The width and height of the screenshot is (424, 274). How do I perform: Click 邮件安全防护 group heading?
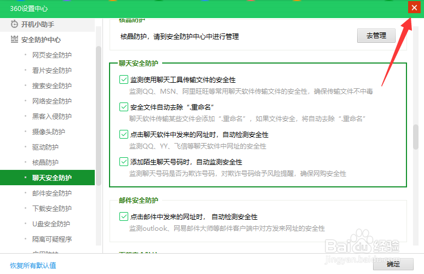pos(139,201)
